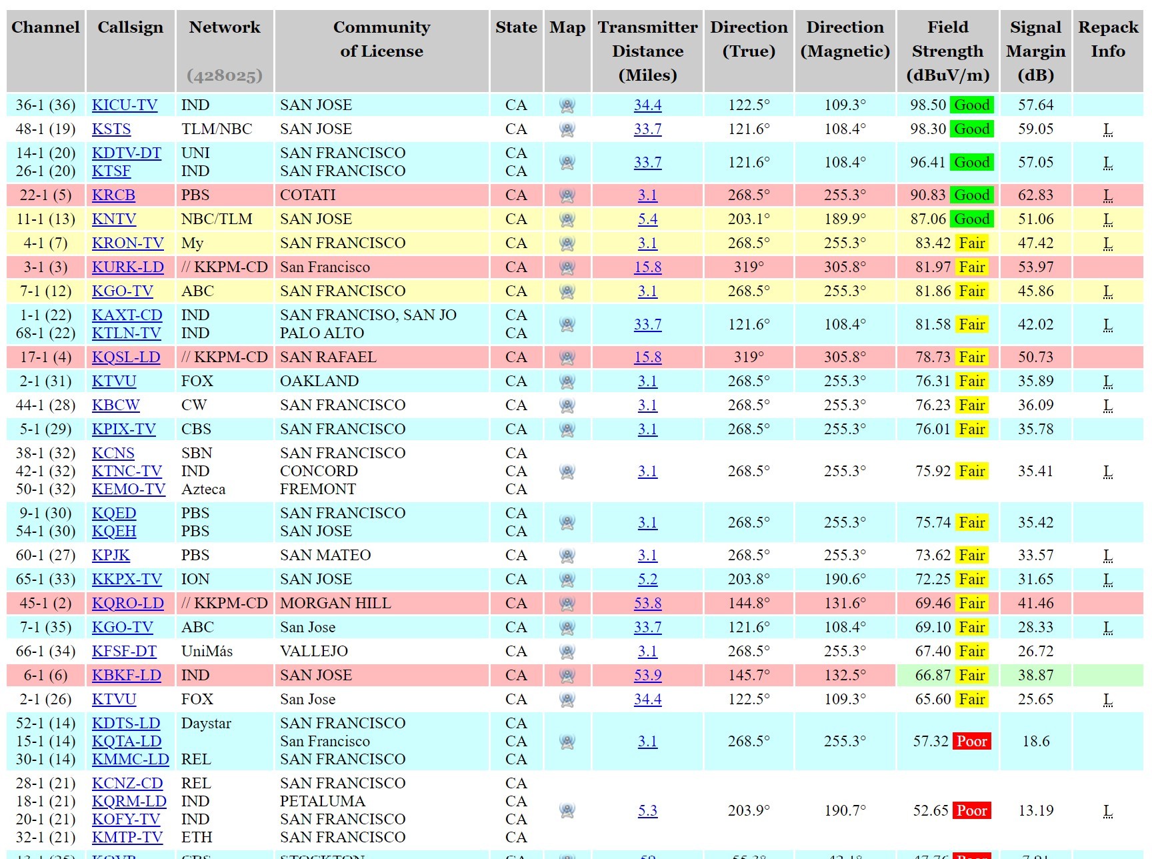Open the KQED callsign link

coord(114,514)
